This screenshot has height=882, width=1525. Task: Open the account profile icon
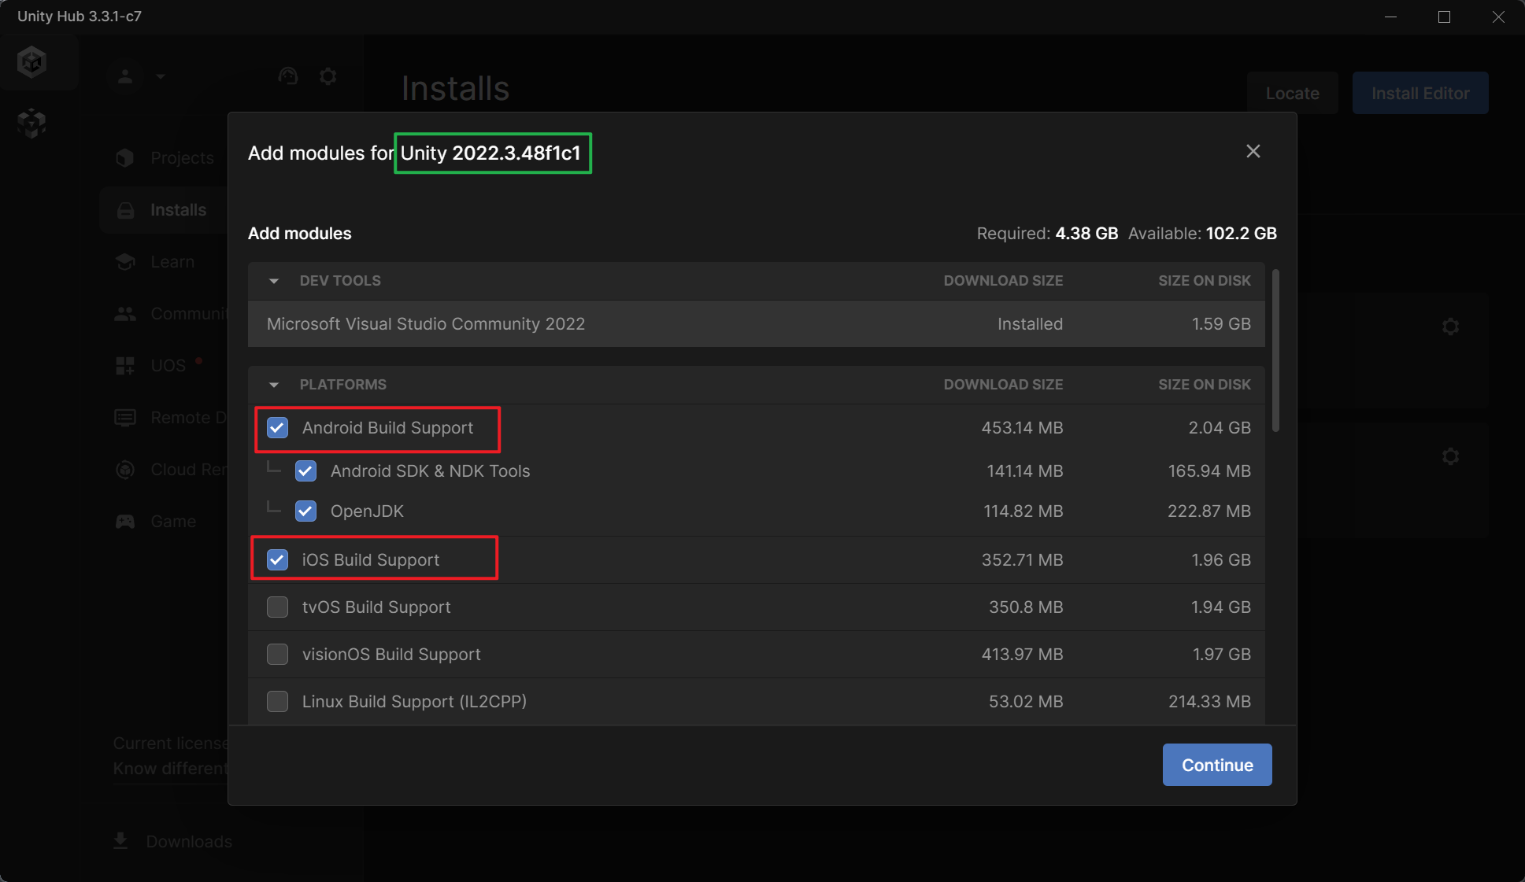tap(125, 76)
